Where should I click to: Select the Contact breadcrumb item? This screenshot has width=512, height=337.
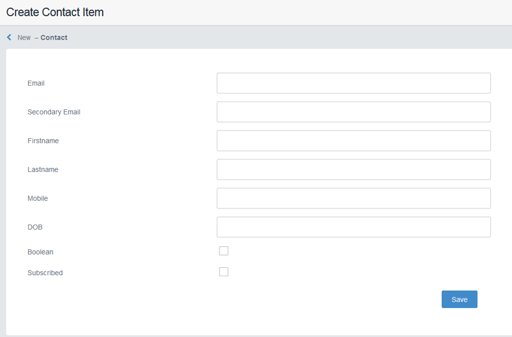pos(54,38)
